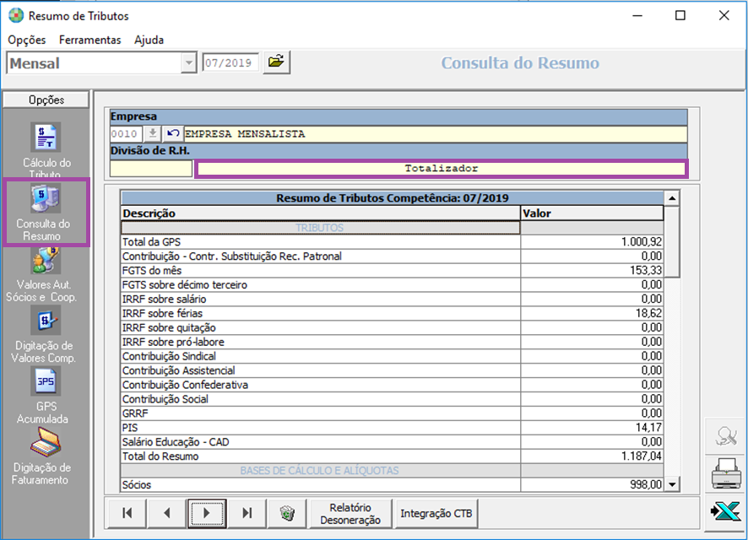Screen dimensions: 748x540
Task: Select Contribuição Confederativa row
Action: tap(392, 385)
